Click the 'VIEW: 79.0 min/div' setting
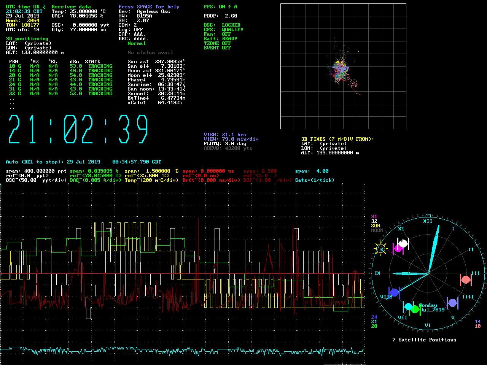 coord(231,139)
